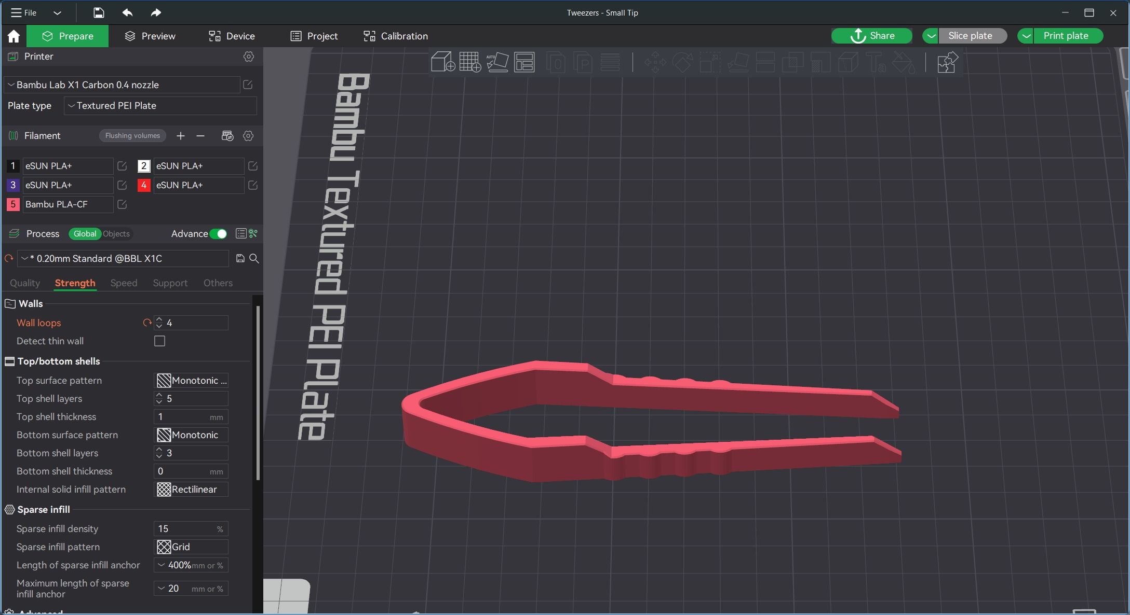Viewport: 1130px width, 615px height.
Task: Open the Others settings tab
Action: [x=218, y=283]
